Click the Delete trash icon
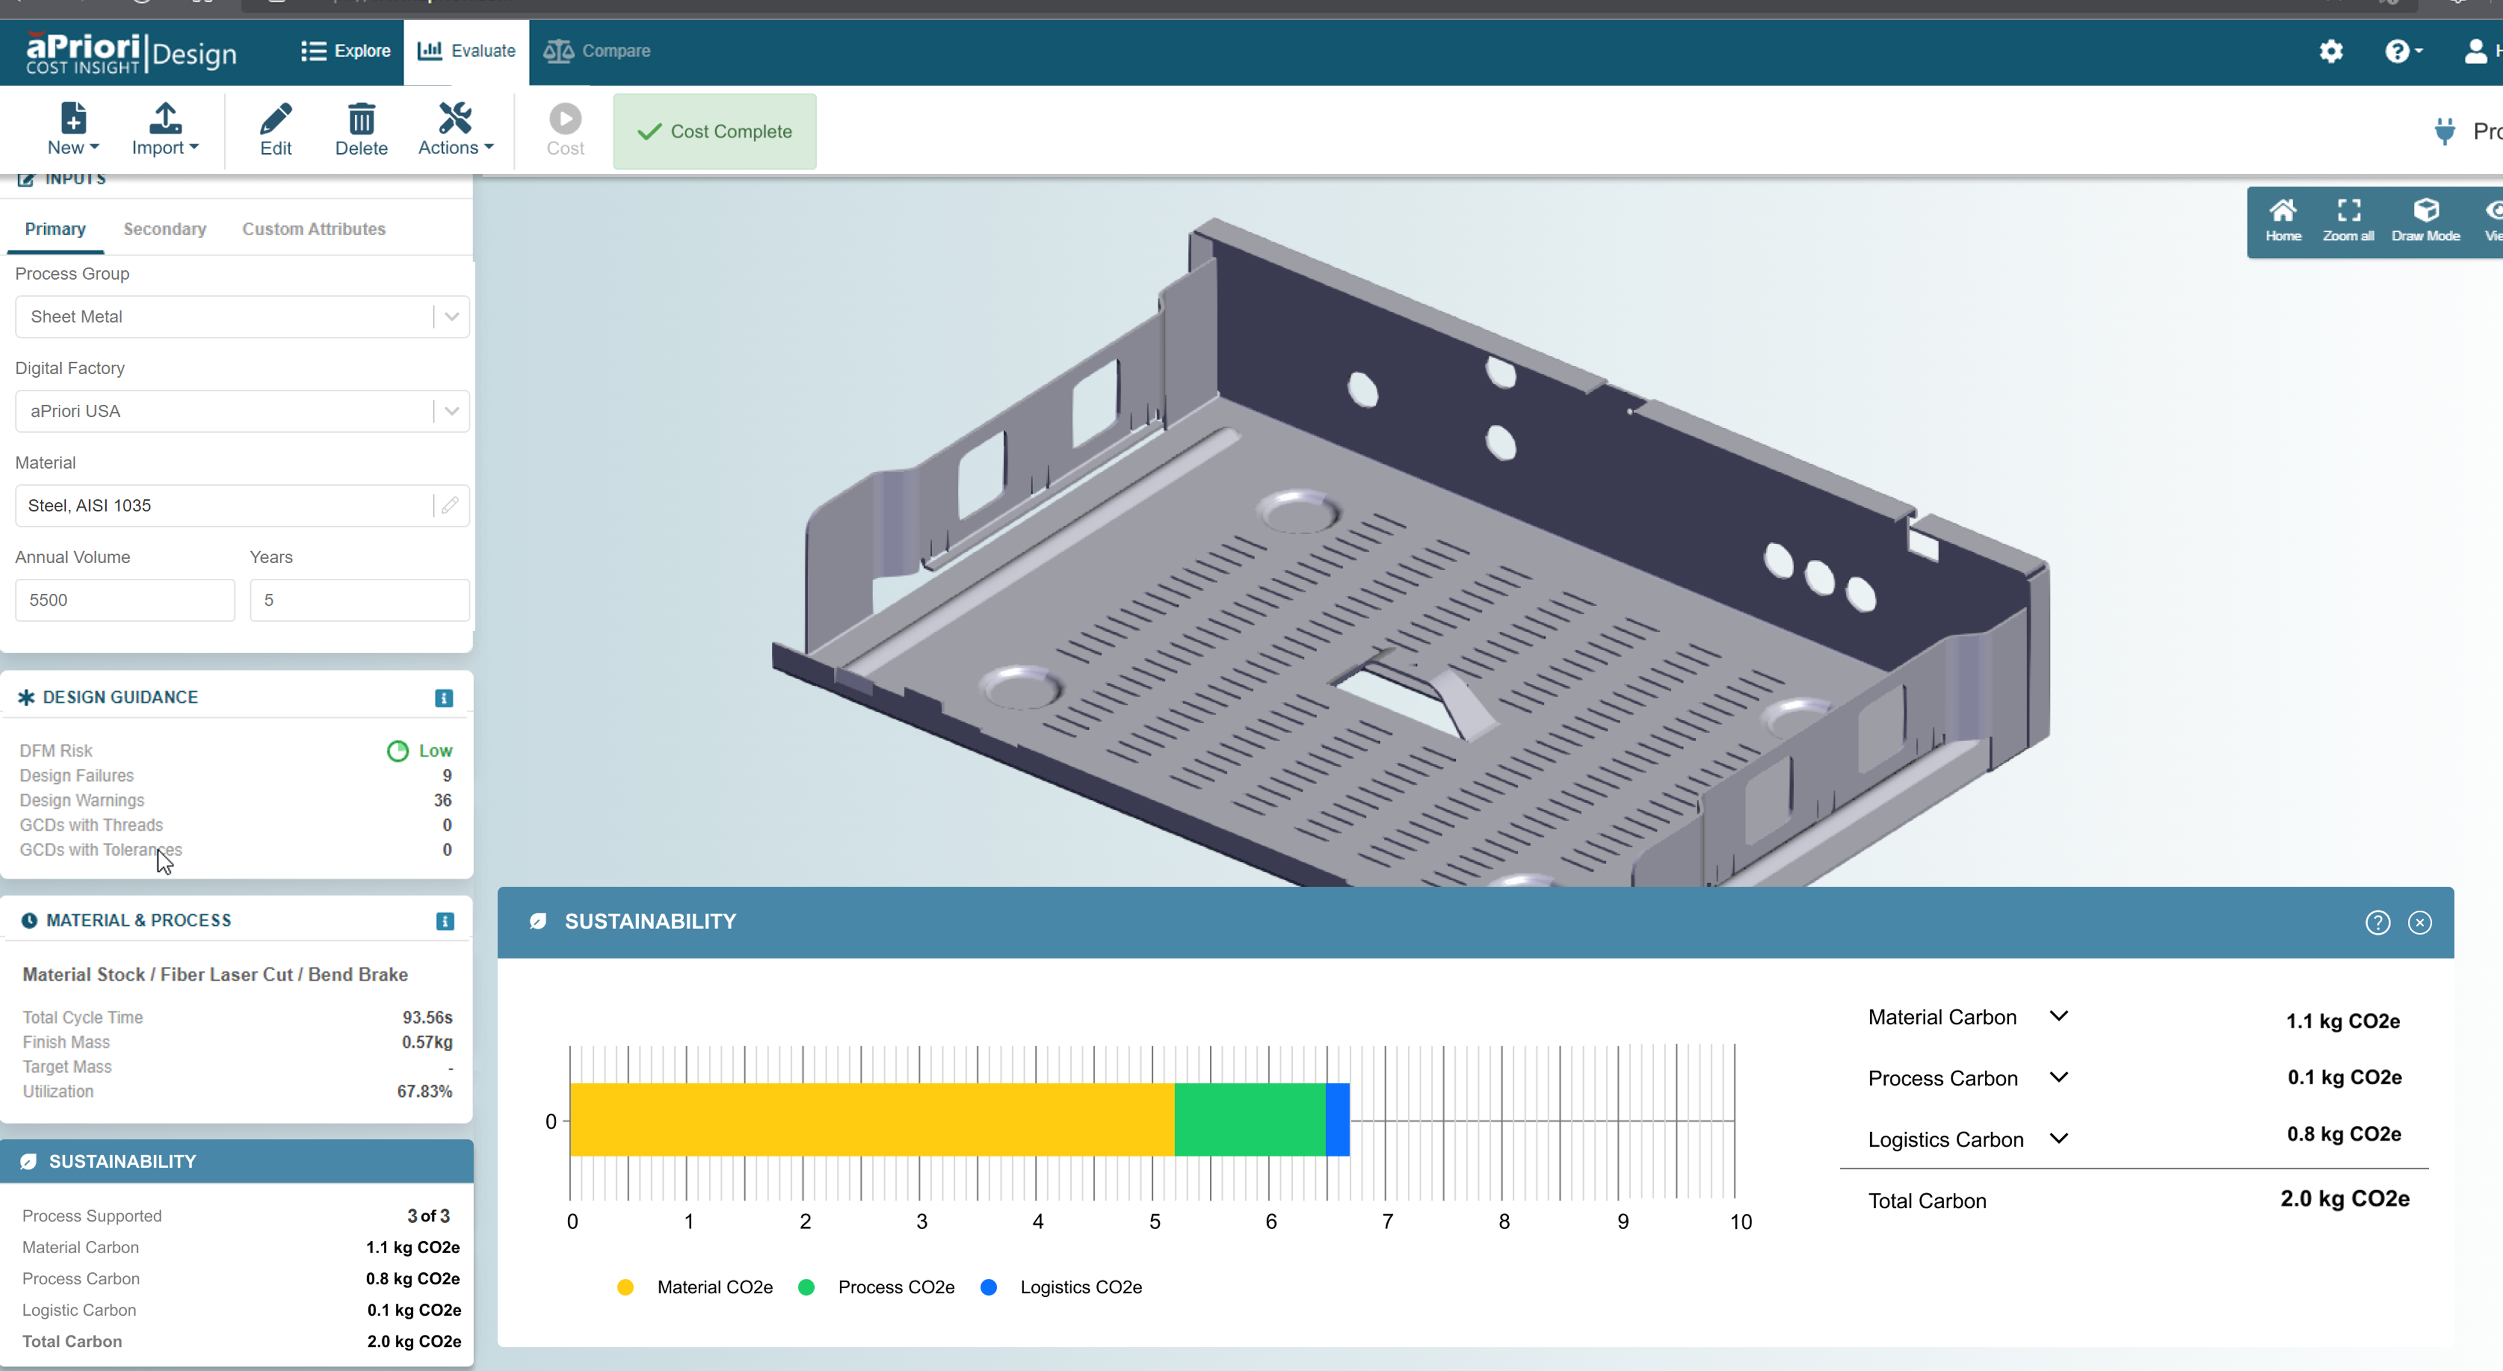 (x=360, y=120)
